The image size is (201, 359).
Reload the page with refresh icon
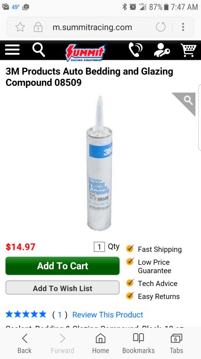point(161,27)
